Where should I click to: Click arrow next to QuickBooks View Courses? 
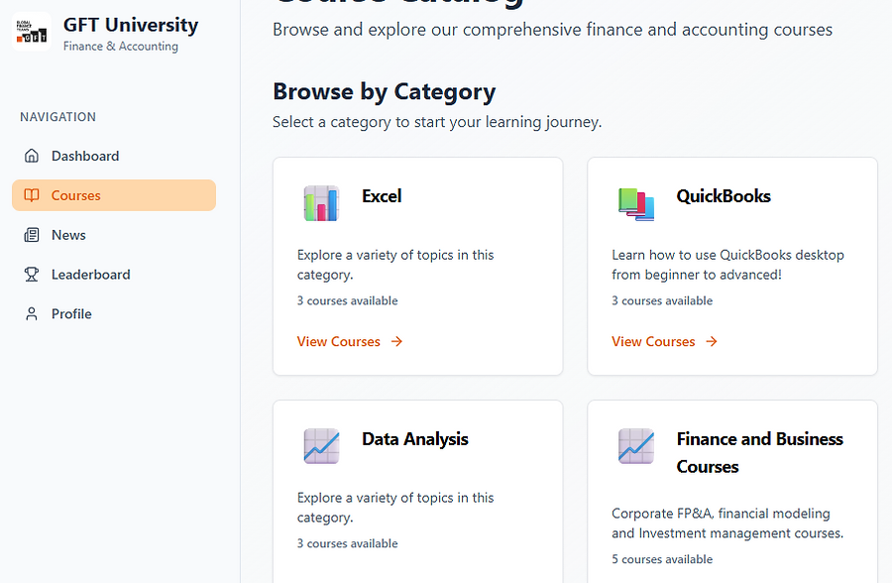(x=711, y=341)
